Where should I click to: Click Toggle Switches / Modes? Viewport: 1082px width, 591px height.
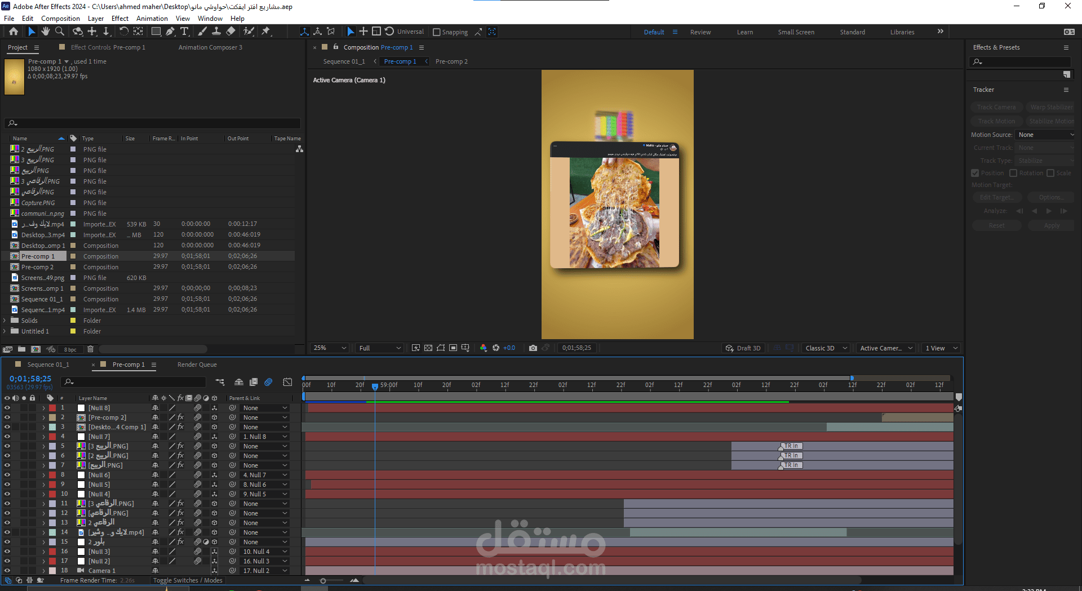[188, 580]
